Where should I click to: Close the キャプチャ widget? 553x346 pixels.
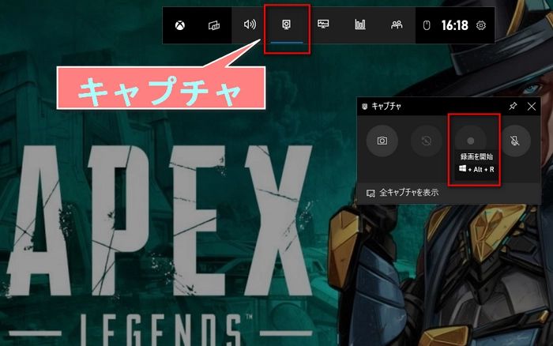pyautogui.click(x=532, y=106)
